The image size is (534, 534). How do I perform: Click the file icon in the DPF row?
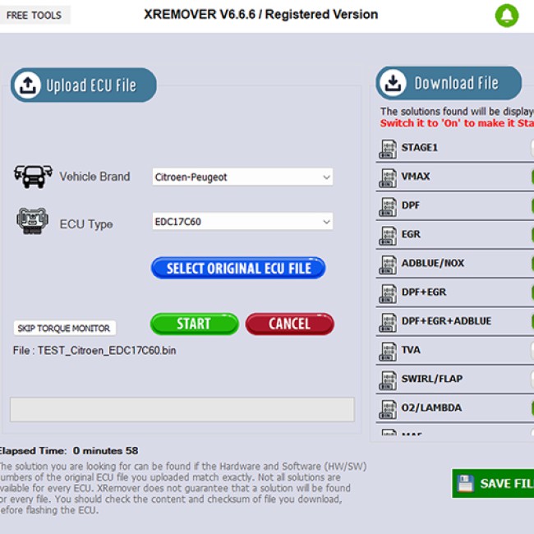pos(388,207)
